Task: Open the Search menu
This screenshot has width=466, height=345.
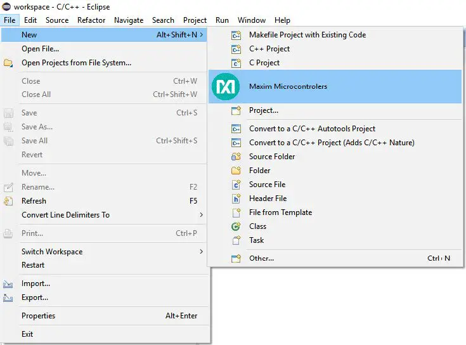Action: pyautogui.click(x=163, y=20)
